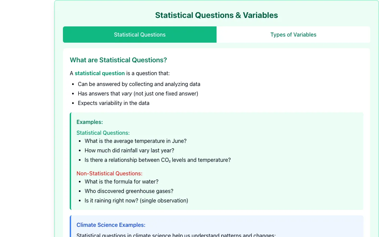Click 'Is it raining right now?' item
Viewport: 379px width, 237px height.
pos(136,200)
